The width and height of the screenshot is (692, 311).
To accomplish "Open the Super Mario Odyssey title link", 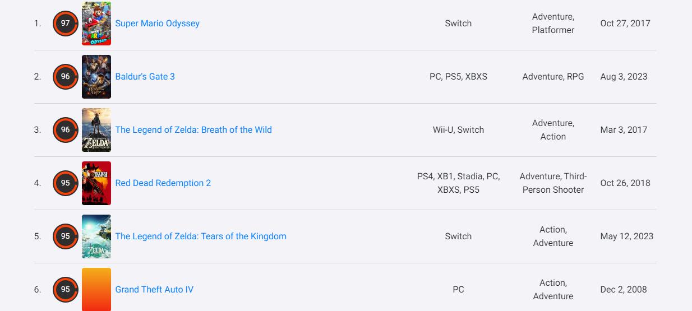I will 157,24.
